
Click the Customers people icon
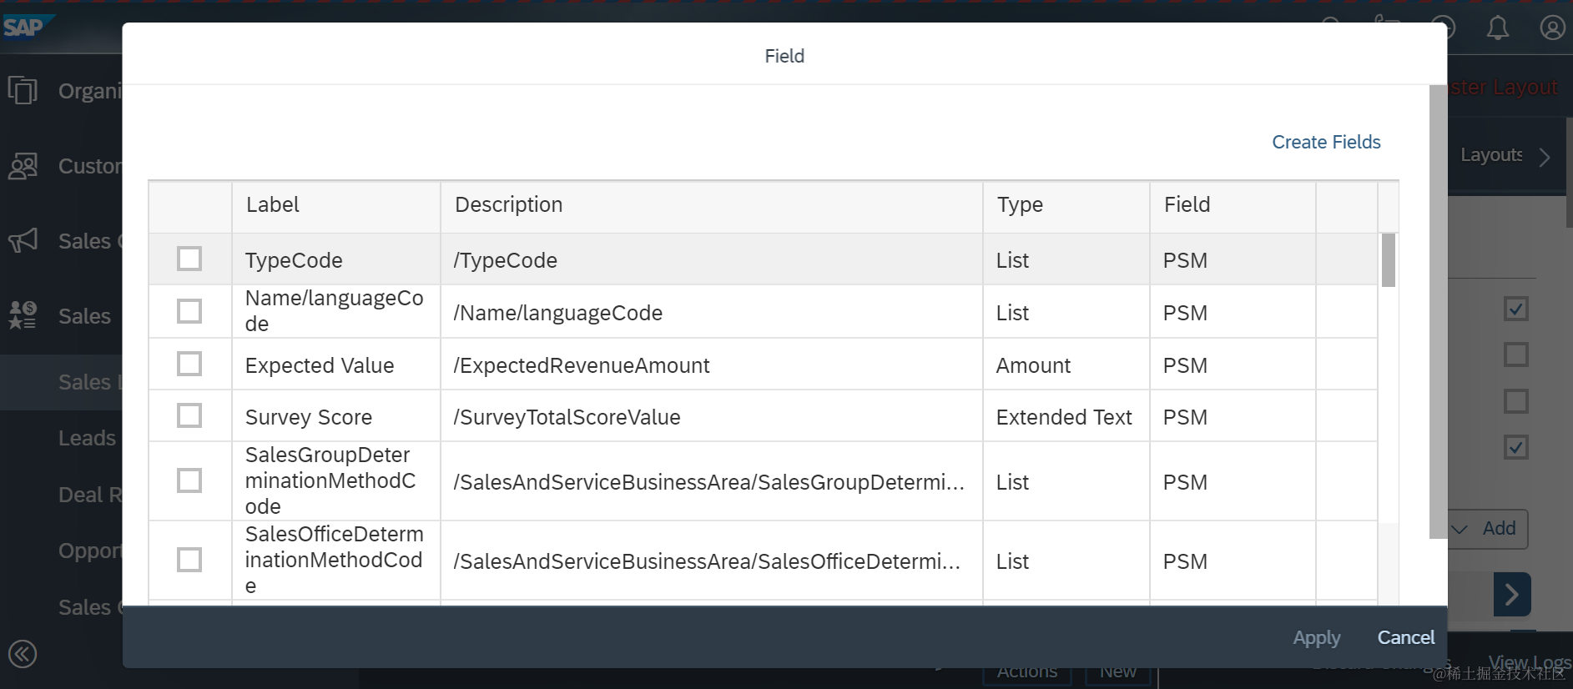click(23, 166)
